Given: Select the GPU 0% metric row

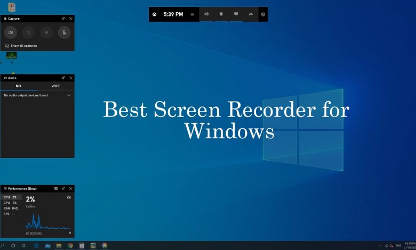Looking at the screenshot, I should click(x=11, y=203).
